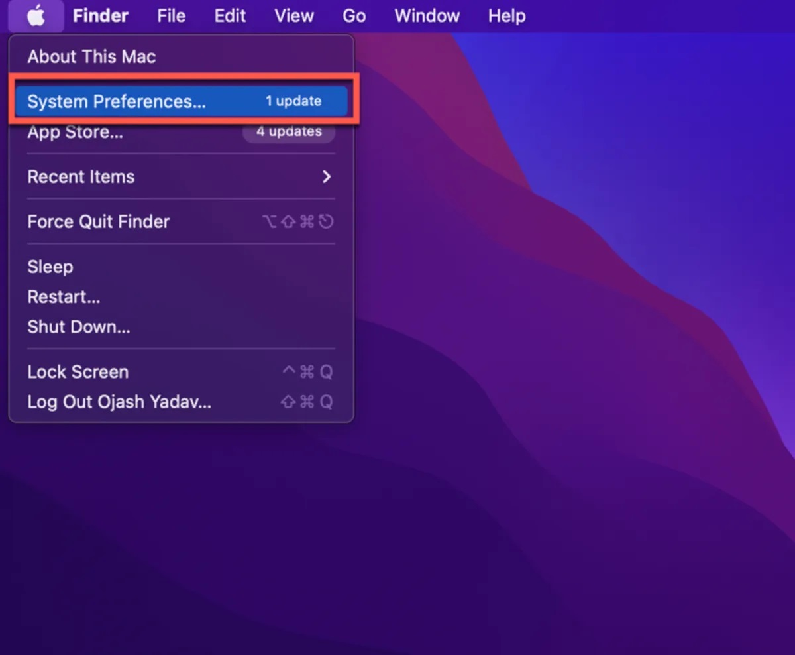The width and height of the screenshot is (795, 655).
Task: Open the Help menu
Action: click(x=507, y=15)
